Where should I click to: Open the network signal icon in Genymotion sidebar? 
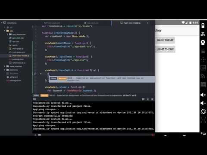[203, 76]
